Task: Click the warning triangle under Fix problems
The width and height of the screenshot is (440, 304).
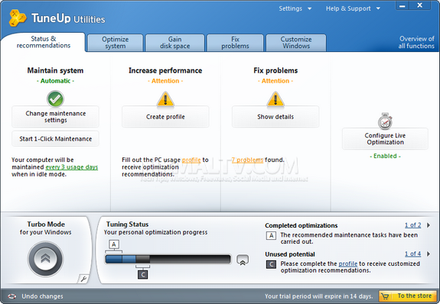Action: point(275,99)
